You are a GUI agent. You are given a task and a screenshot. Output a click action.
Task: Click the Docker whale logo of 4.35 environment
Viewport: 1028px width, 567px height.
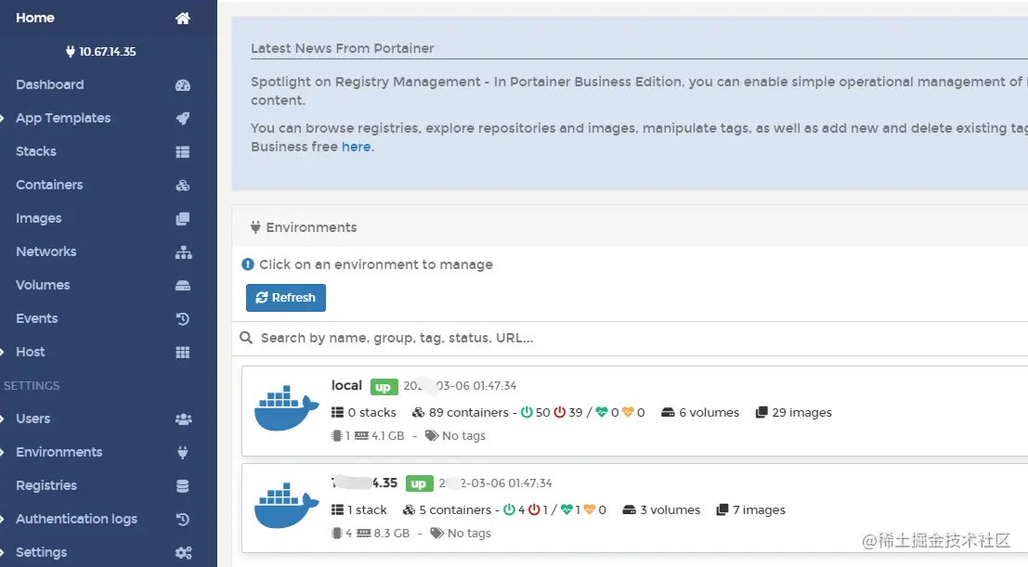[x=287, y=506]
